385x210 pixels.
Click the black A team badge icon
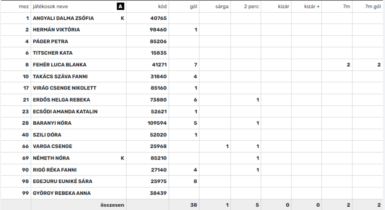point(120,6)
